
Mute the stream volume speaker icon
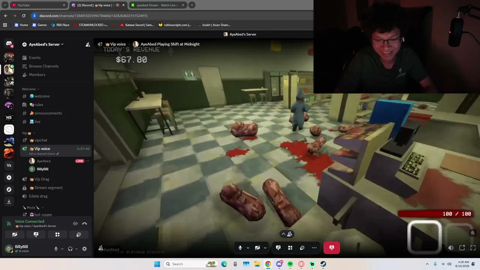click(451, 247)
